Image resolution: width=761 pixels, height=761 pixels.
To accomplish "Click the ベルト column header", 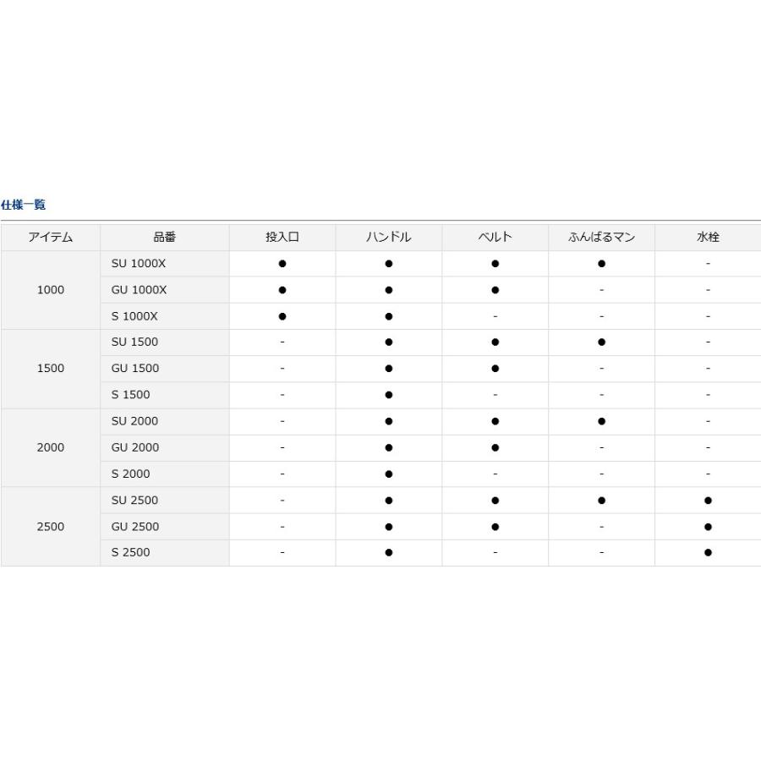I will pyautogui.click(x=495, y=238).
